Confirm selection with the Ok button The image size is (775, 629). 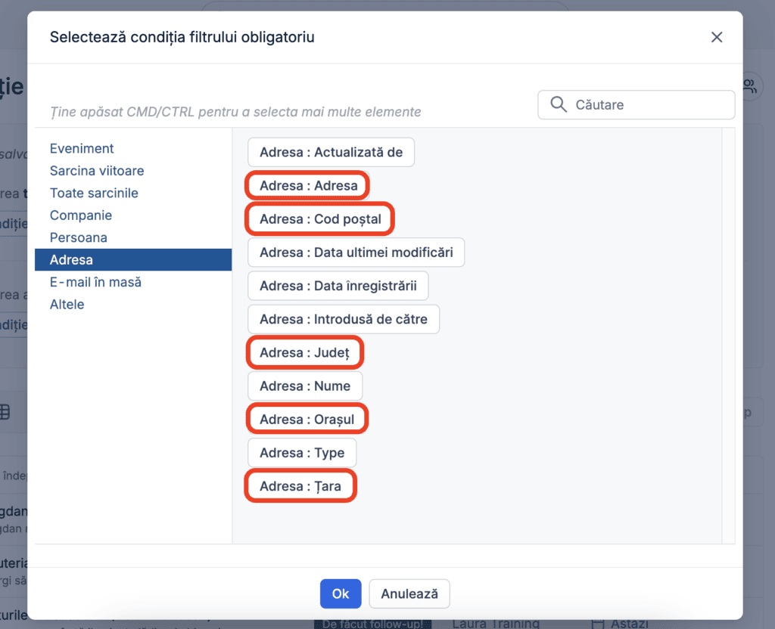(341, 593)
